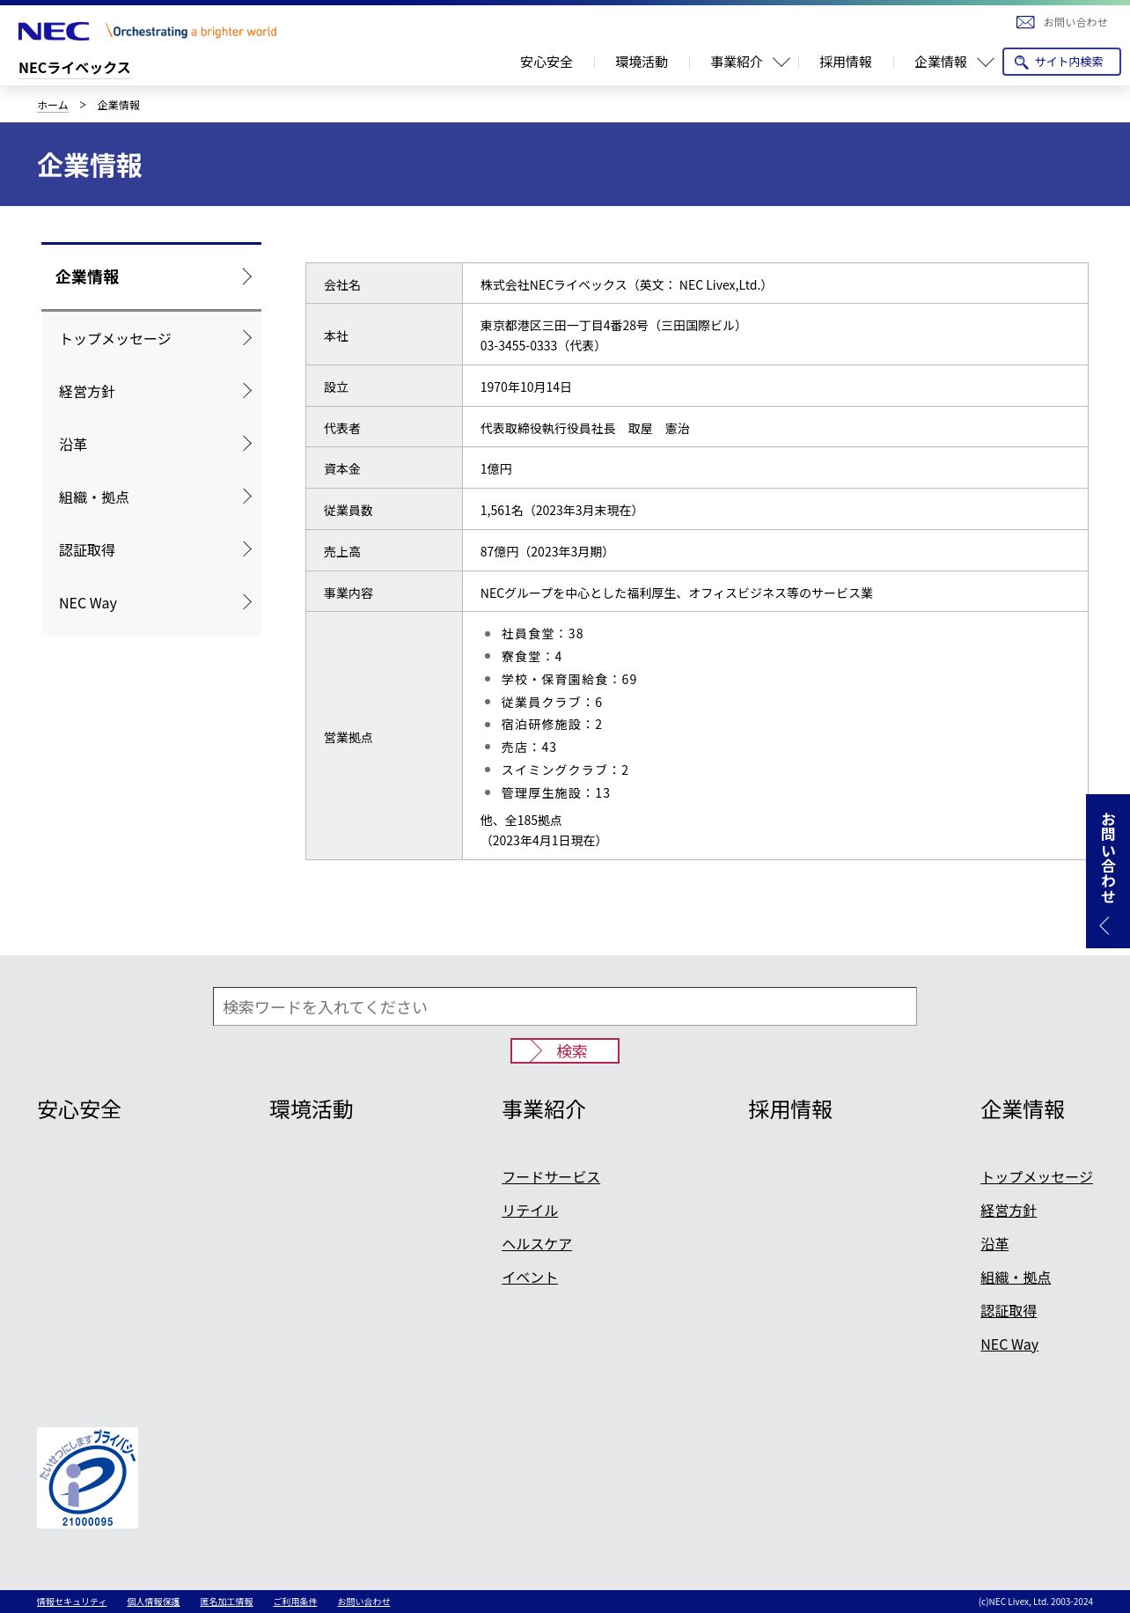Image resolution: width=1130 pixels, height=1613 pixels.
Task: Click the red 検索 button
Action: click(565, 1050)
